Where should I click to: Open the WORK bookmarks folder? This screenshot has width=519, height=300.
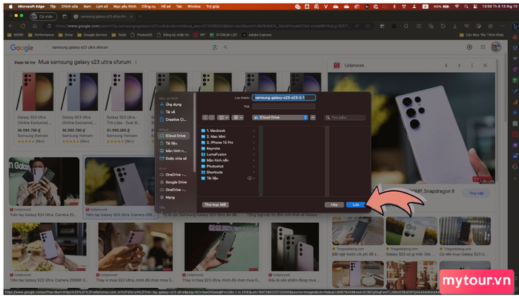[x=16, y=35]
